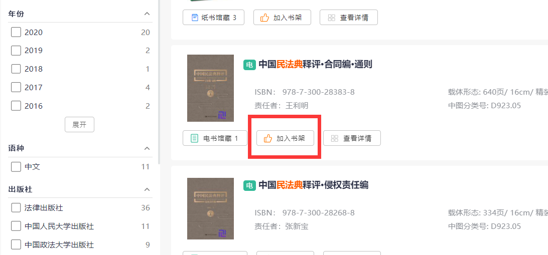Open the title 中国民法典释评·侵权责任编

313,185
